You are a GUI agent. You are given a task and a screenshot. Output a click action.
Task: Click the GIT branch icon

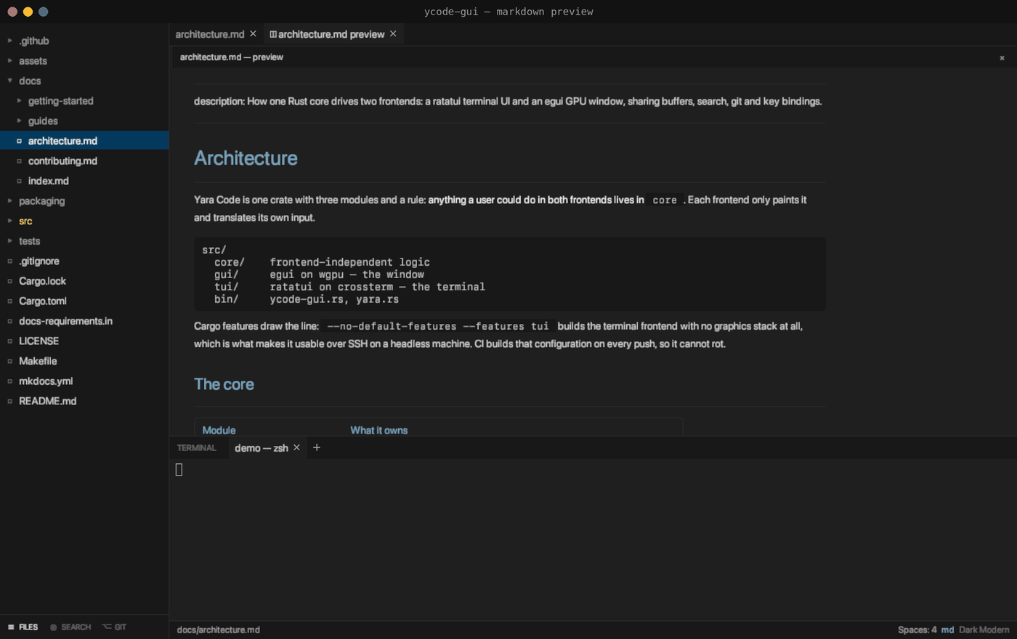pos(107,627)
